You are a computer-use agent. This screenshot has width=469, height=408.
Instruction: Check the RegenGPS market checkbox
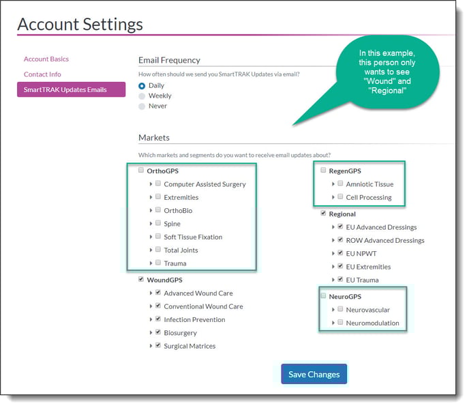pos(323,170)
